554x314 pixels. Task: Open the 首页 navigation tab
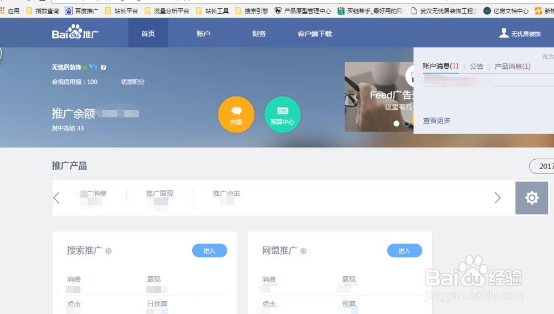pos(148,34)
